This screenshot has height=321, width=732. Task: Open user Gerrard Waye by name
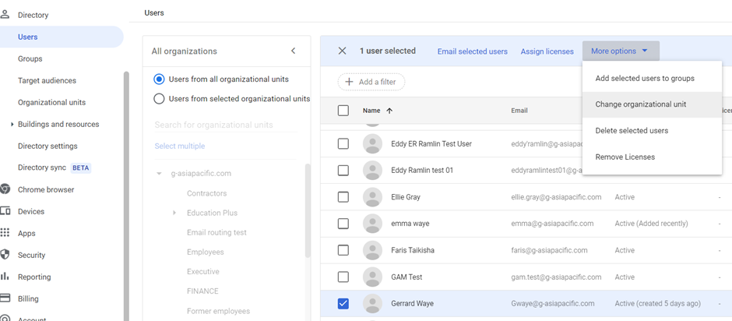pos(412,304)
